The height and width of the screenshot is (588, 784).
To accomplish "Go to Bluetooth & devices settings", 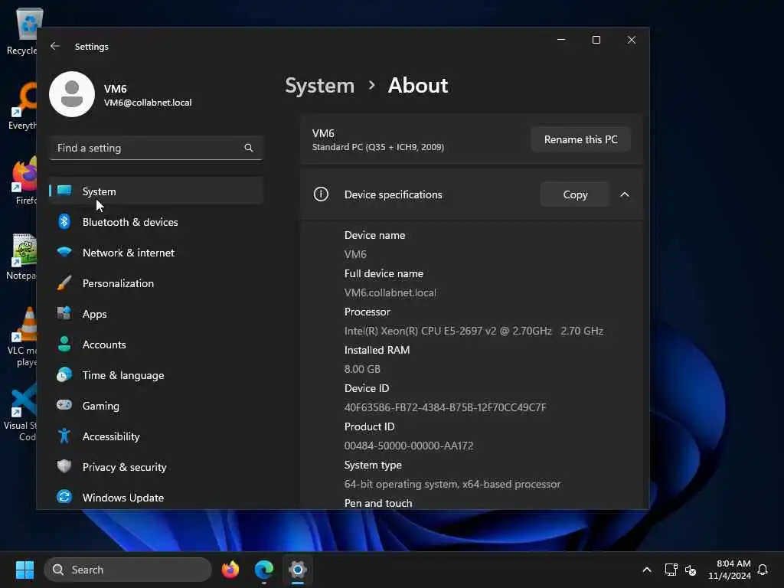I will pyautogui.click(x=156, y=221).
